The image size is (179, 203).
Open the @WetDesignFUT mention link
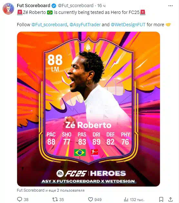click(x=128, y=25)
